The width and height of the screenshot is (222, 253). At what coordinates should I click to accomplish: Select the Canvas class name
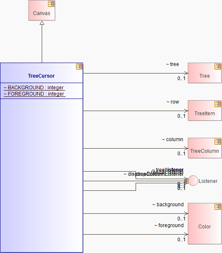coord(42,13)
